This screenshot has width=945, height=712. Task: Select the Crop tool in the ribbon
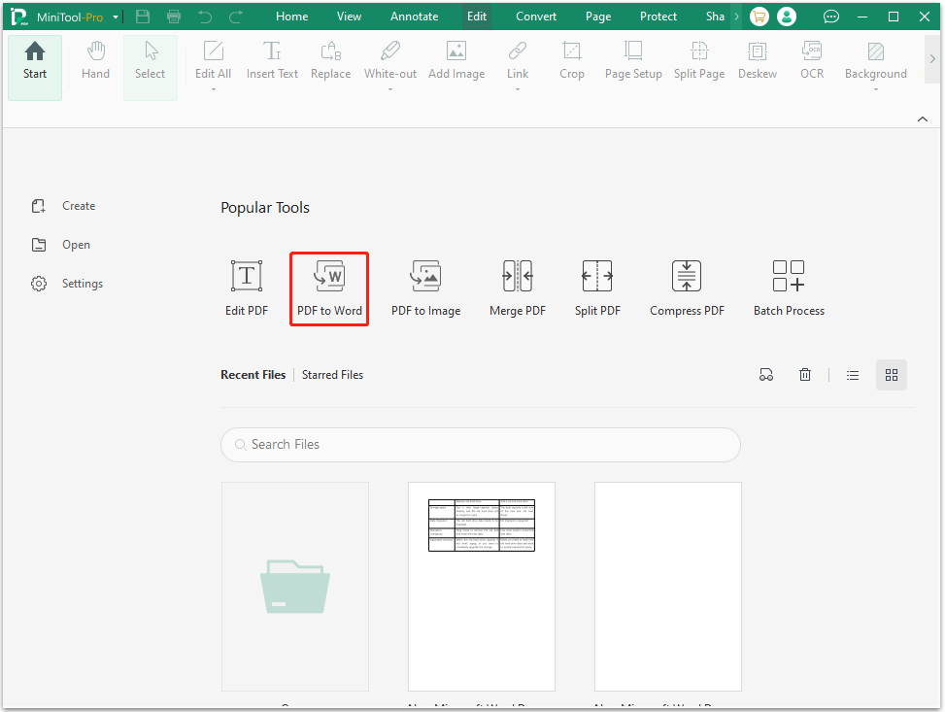(x=571, y=63)
